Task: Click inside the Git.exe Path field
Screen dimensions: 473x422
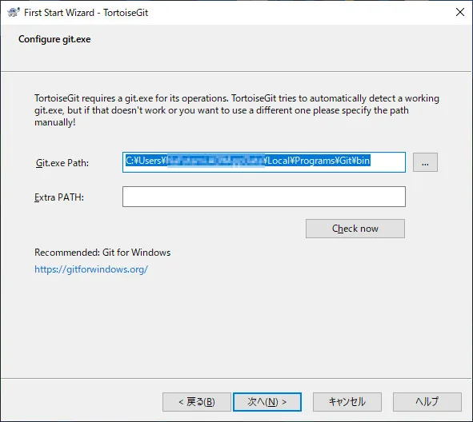Action: tap(264, 162)
